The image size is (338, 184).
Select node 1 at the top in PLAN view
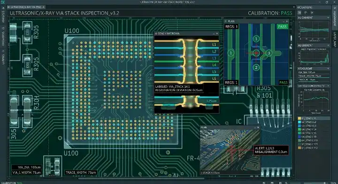[256, 39]
